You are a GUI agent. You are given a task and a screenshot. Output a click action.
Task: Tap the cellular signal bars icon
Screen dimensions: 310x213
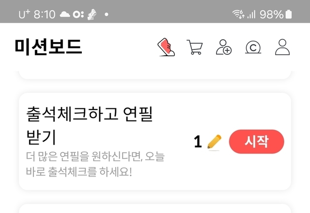(251, 14)
